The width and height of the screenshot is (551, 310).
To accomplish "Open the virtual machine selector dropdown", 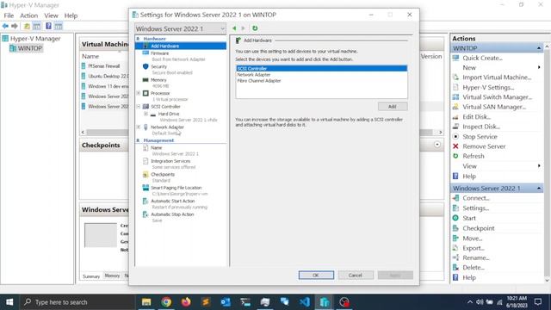I will coord(180,28).
